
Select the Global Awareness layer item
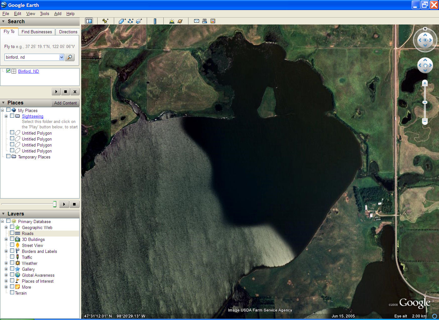click(x=38, y=275)
